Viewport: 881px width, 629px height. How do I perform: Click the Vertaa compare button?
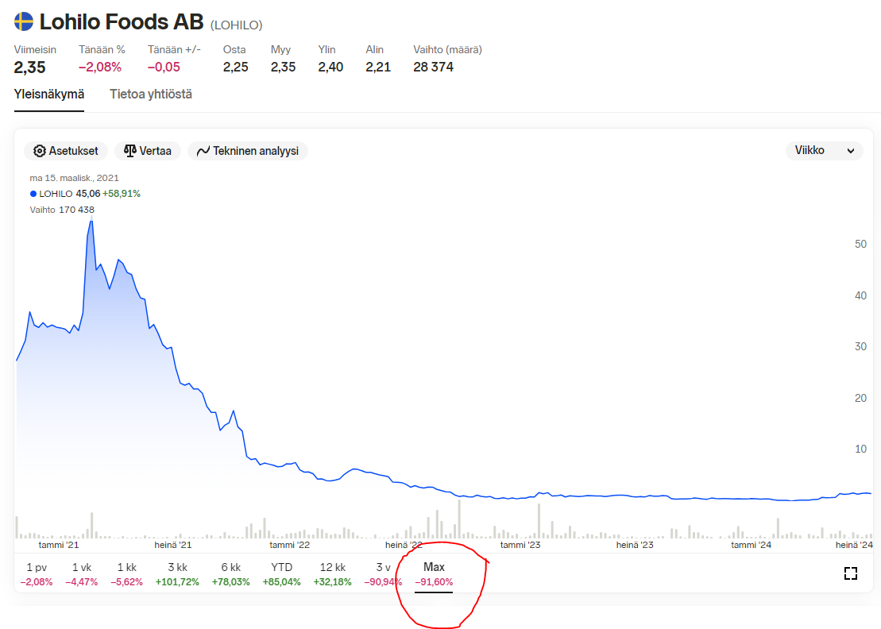pos(148,151)
